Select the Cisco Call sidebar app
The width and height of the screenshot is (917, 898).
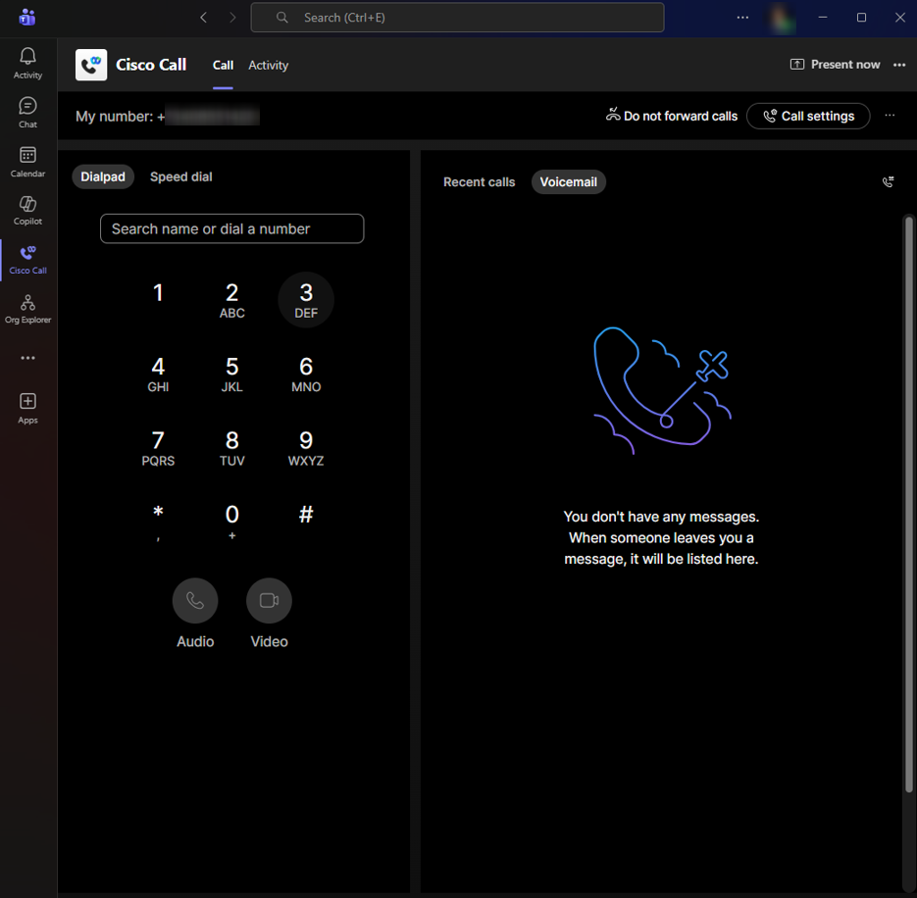(27, 260)
